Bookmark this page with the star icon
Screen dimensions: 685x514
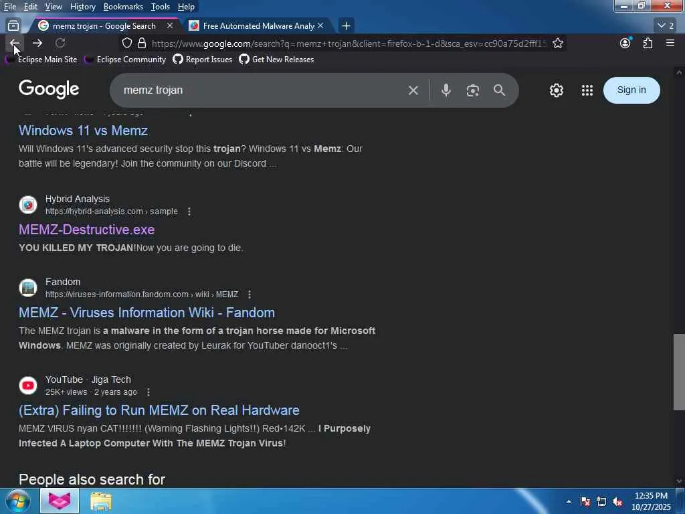[557, 44]
